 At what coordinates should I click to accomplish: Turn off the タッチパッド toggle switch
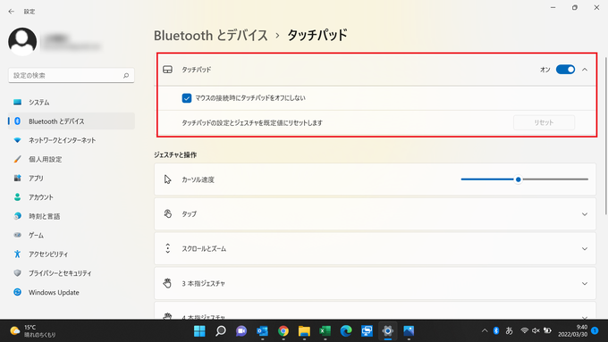coord(565,70)
